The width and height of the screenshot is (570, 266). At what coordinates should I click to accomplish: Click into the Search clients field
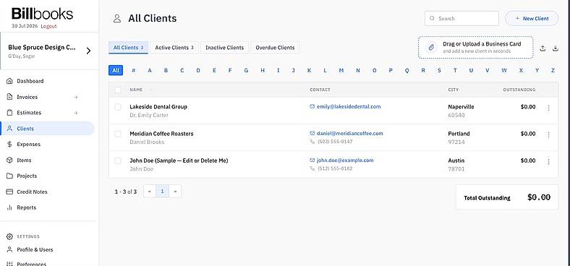coord(461,18)
